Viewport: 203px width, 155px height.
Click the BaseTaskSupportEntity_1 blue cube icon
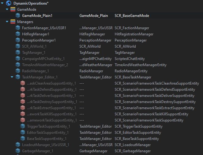[23, 139]
